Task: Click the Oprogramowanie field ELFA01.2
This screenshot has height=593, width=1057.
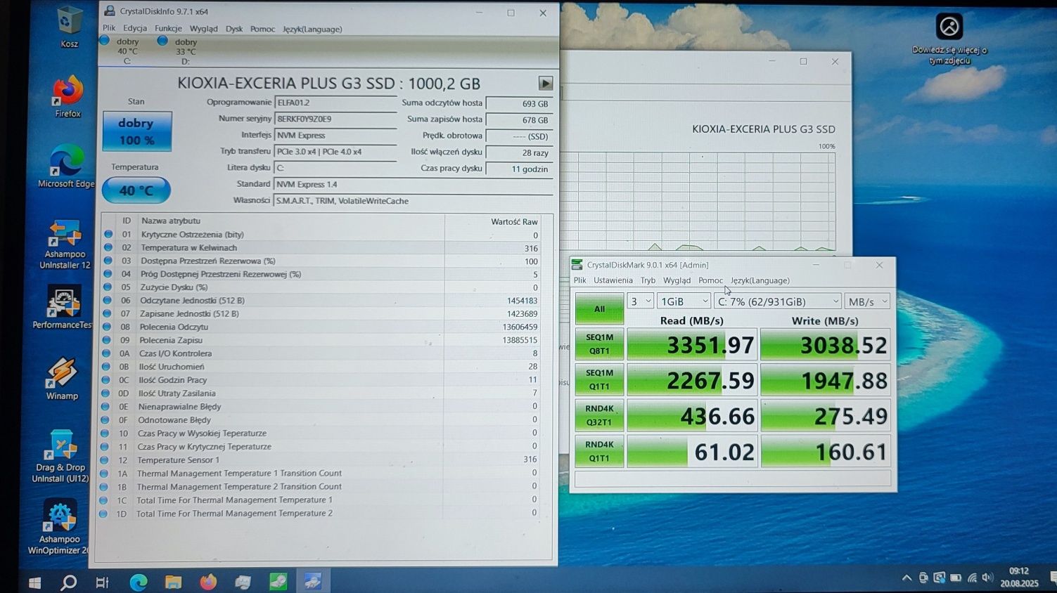Action: tap(335, 103)
